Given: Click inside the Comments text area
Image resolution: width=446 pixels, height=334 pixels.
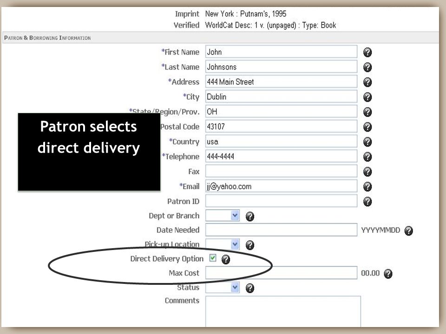Looking at the screenshot, I should coord(283,312).
